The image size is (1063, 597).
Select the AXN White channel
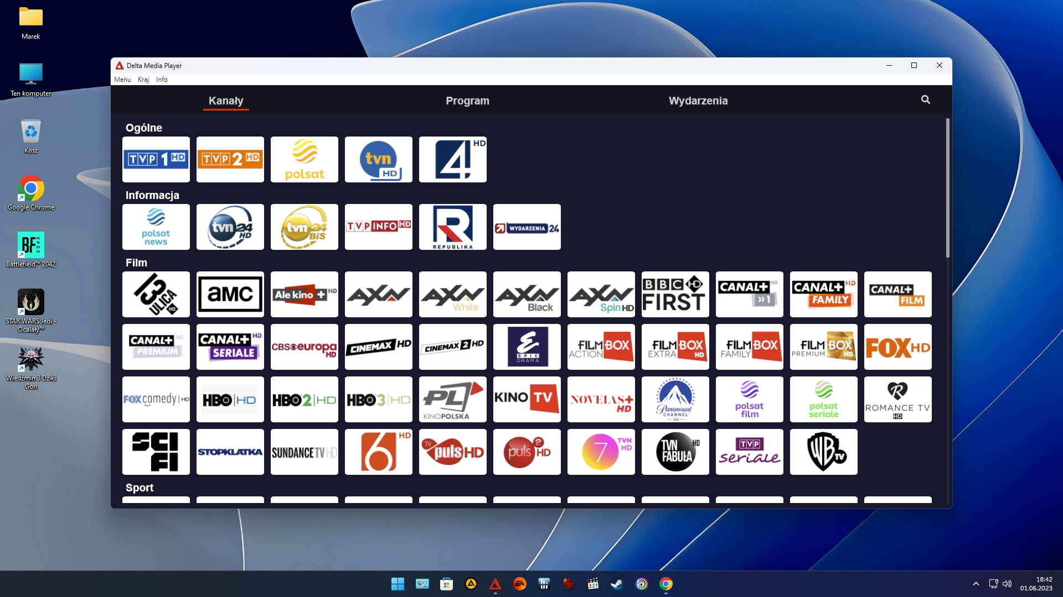click(453, 294)
